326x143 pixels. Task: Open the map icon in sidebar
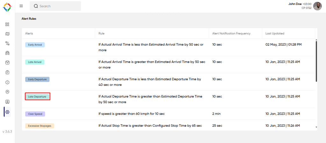pyautogui.click(x=7, y=34)
